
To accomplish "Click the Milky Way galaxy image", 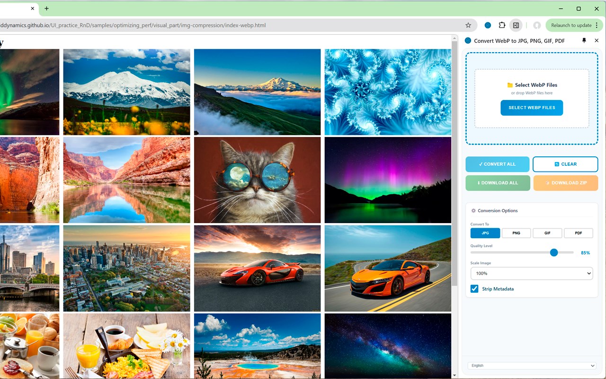I will (x=388, y=346).
